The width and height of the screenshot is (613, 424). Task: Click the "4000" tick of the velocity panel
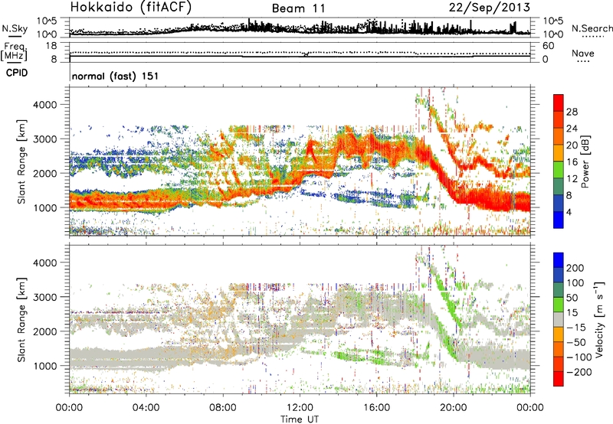[45, 263]
